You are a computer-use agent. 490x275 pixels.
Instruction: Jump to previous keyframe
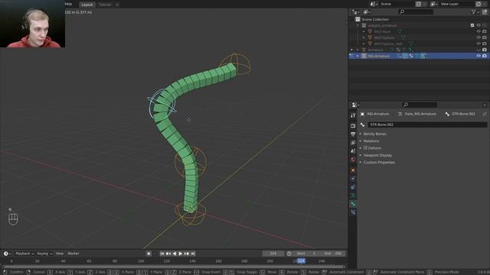pos(168,254)
